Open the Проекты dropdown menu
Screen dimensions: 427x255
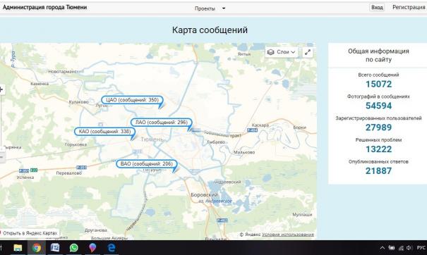tap(210, 8)
